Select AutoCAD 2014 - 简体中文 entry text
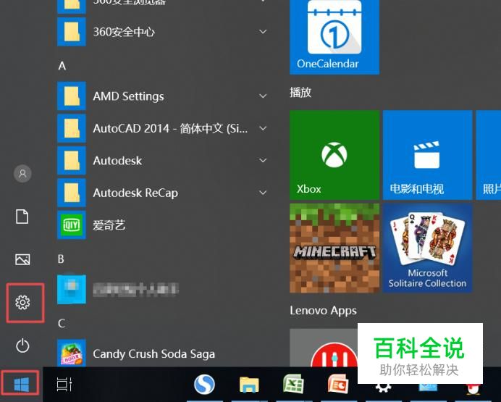501x402 pixels. click(x=170, y=128)
